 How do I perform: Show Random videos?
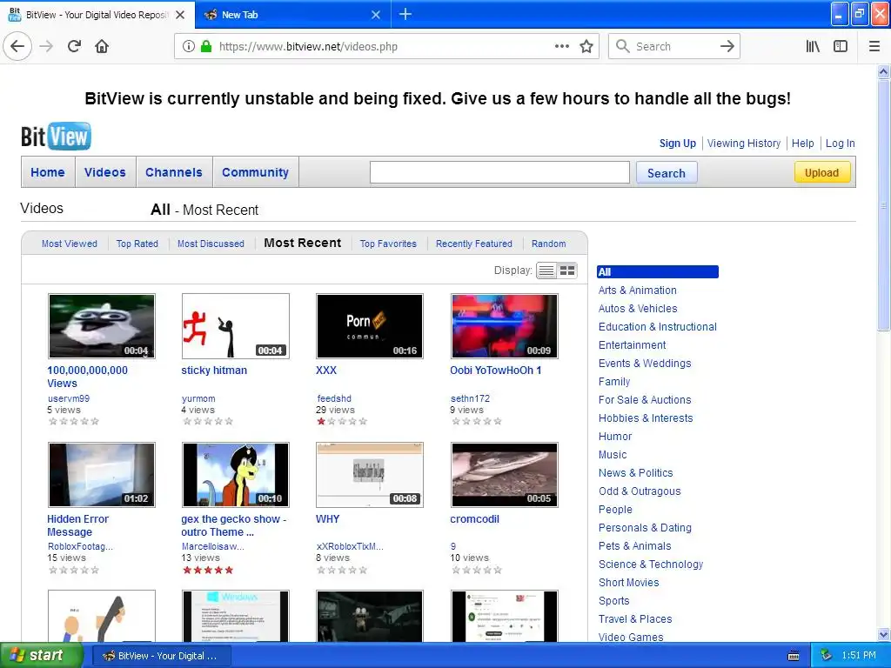(x=548, y=244)
